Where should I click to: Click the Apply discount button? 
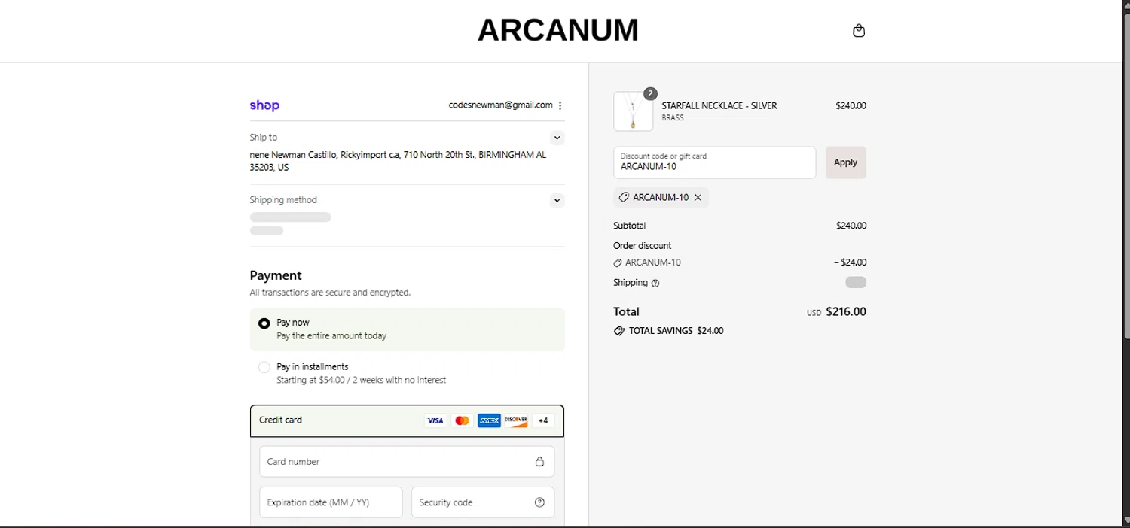click(845, 162)
